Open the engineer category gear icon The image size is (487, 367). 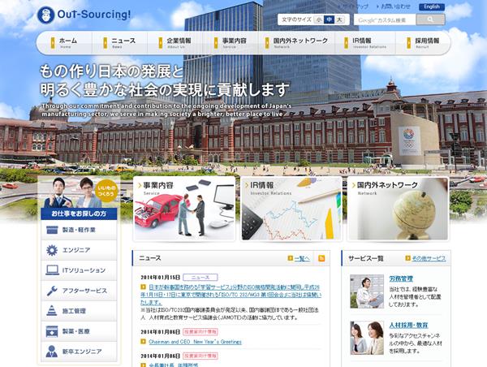pos(51,250)
